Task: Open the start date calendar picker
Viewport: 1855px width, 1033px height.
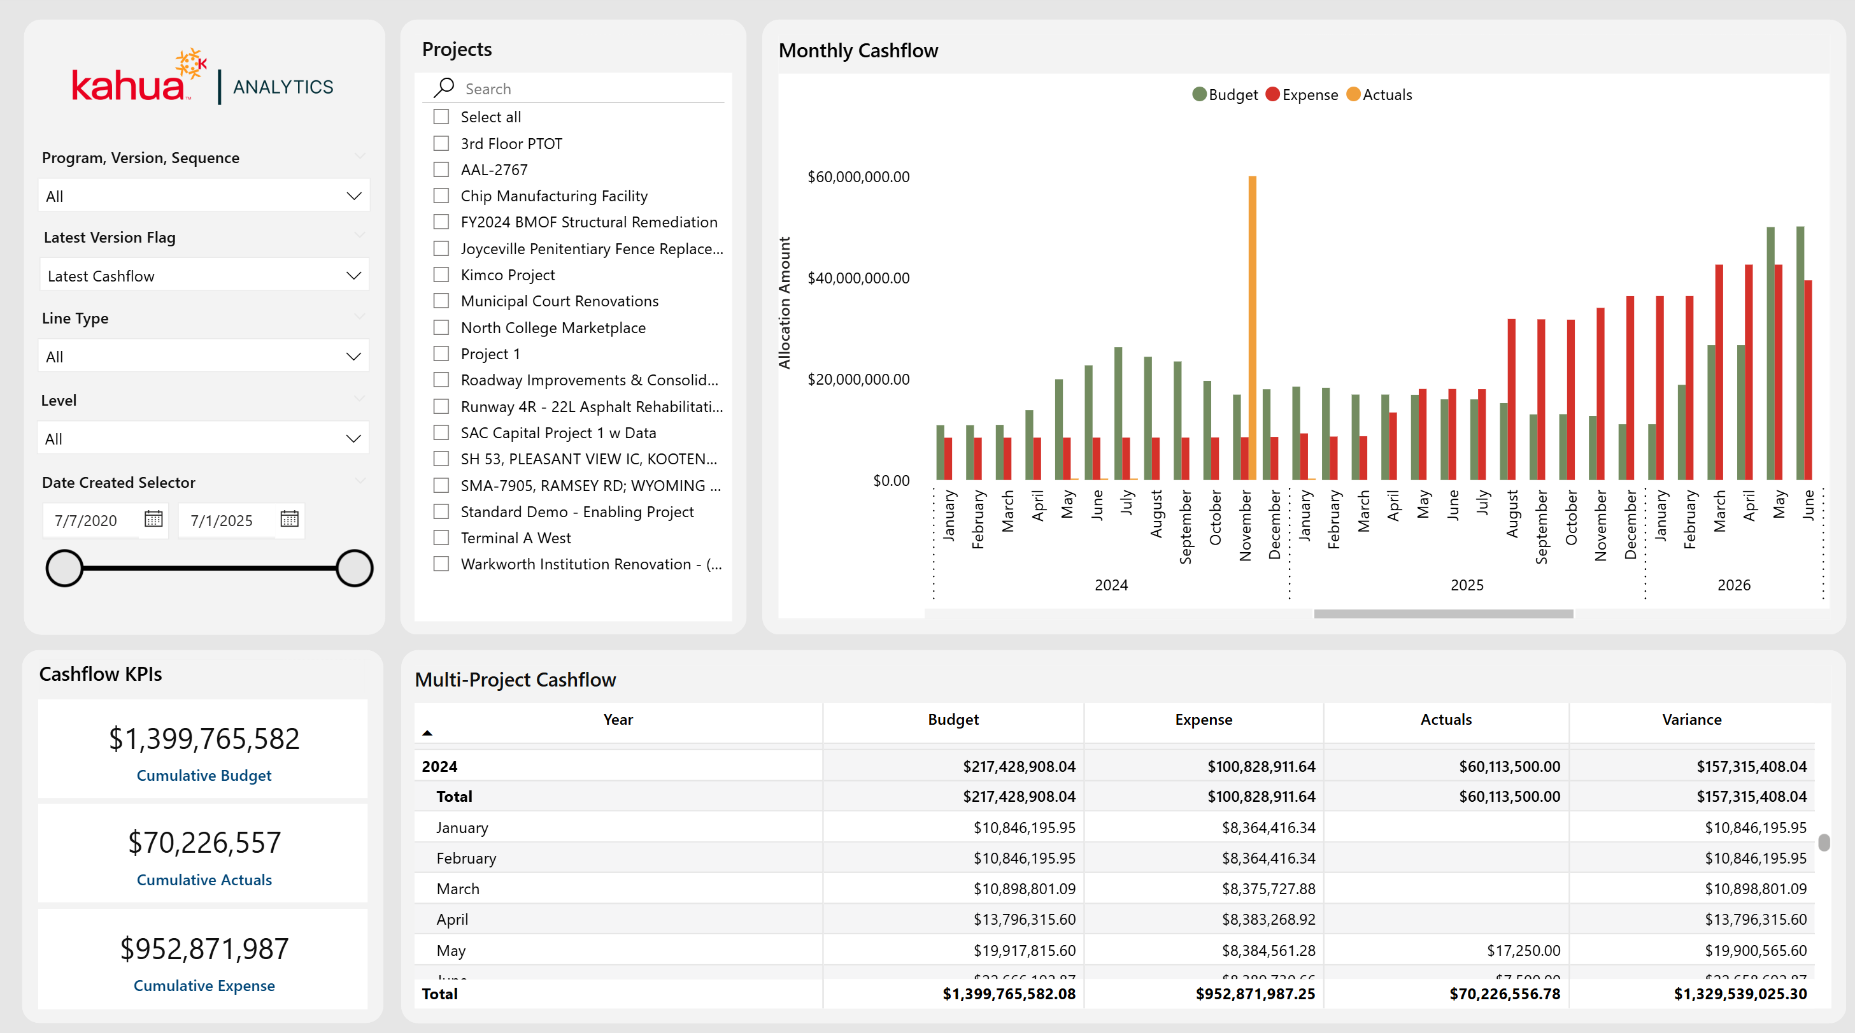Action: point(153,518)
